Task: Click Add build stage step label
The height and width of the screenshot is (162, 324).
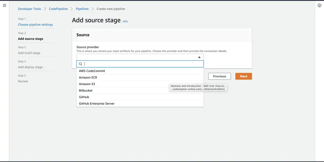Action: click(29, 53)
